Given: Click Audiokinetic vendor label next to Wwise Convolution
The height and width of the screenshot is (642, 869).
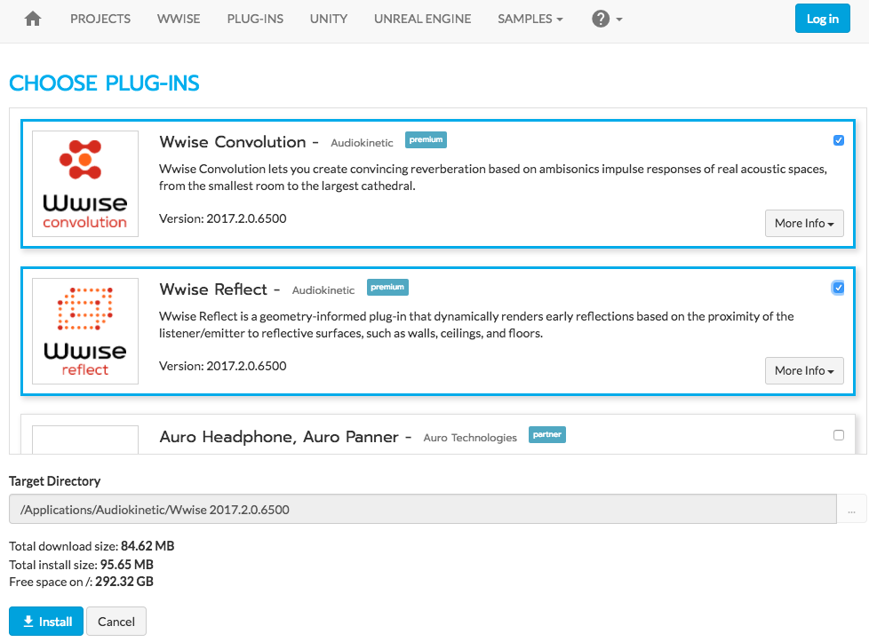Looking at the screenshot, I should [x=362, y=143].
